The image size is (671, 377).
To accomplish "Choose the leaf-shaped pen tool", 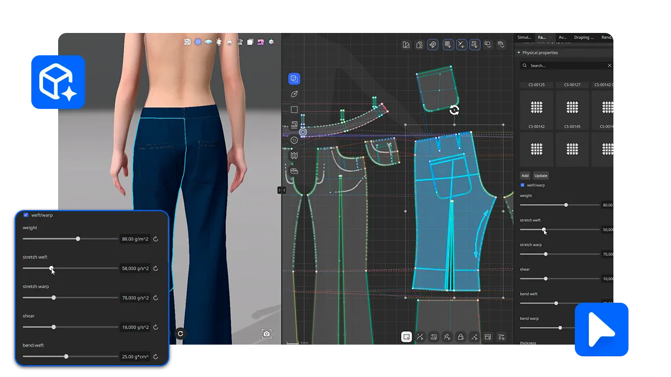I will pyautogui.click(x=294, y=94).
